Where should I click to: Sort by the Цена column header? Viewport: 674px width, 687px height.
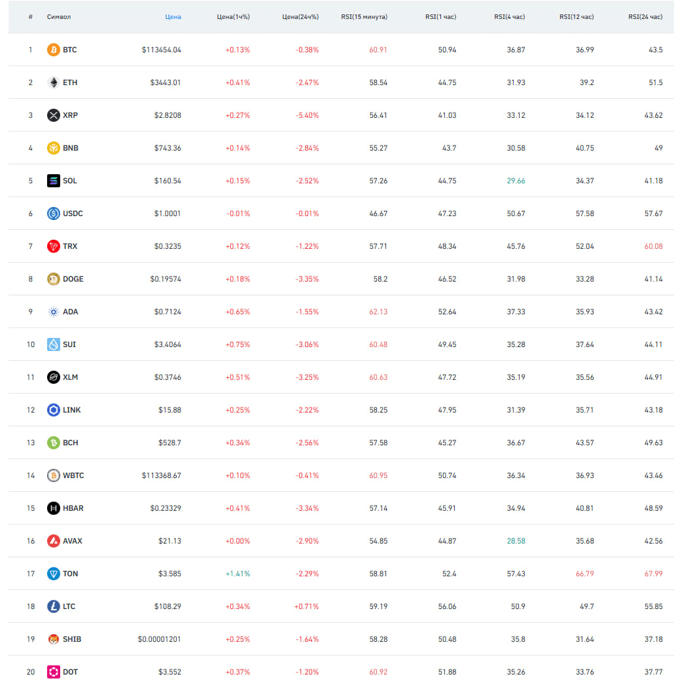pyautogui.click(x=173, y=16)
